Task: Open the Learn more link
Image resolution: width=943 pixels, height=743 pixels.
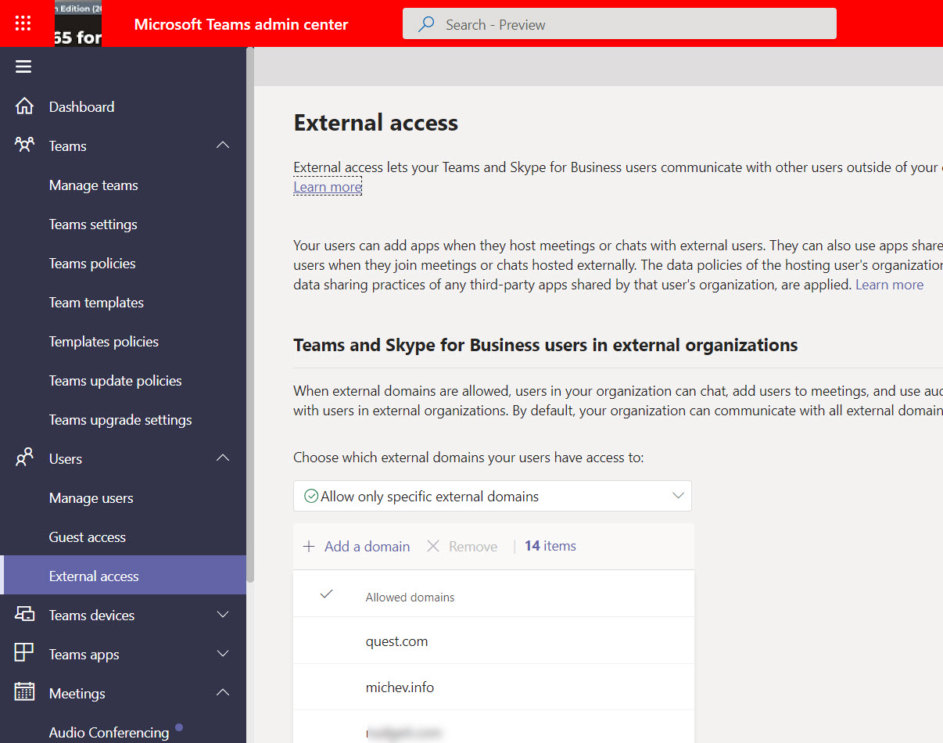Action: pos(327,186)
